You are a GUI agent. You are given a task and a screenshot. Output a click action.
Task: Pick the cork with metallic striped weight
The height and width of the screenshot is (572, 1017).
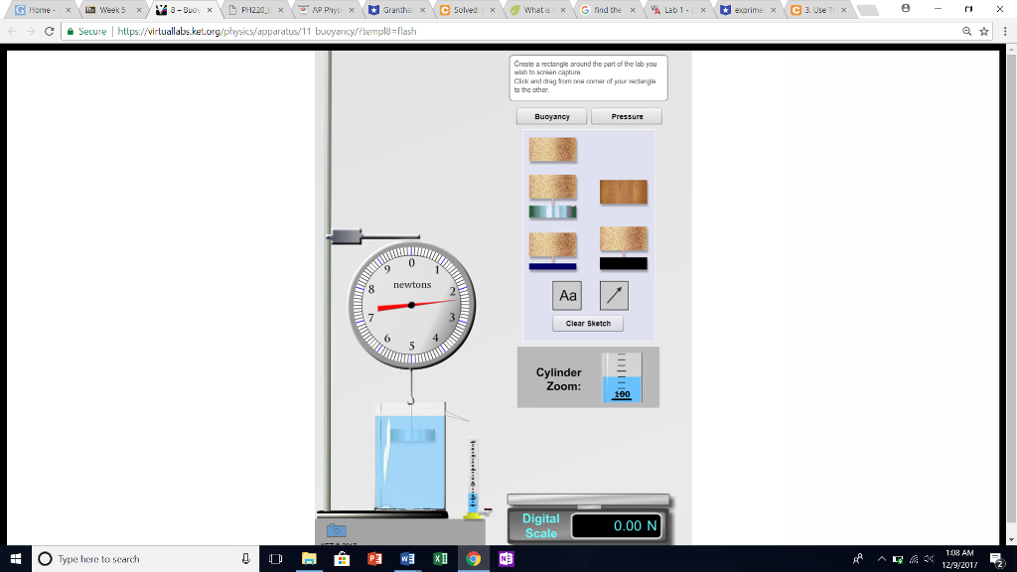(x=552, y=196)
